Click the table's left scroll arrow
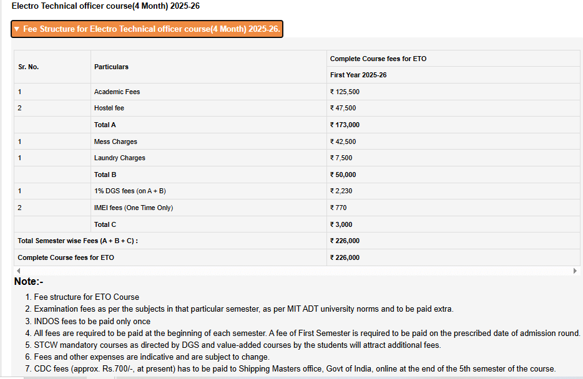583x379 pixels. pos(18,271)
